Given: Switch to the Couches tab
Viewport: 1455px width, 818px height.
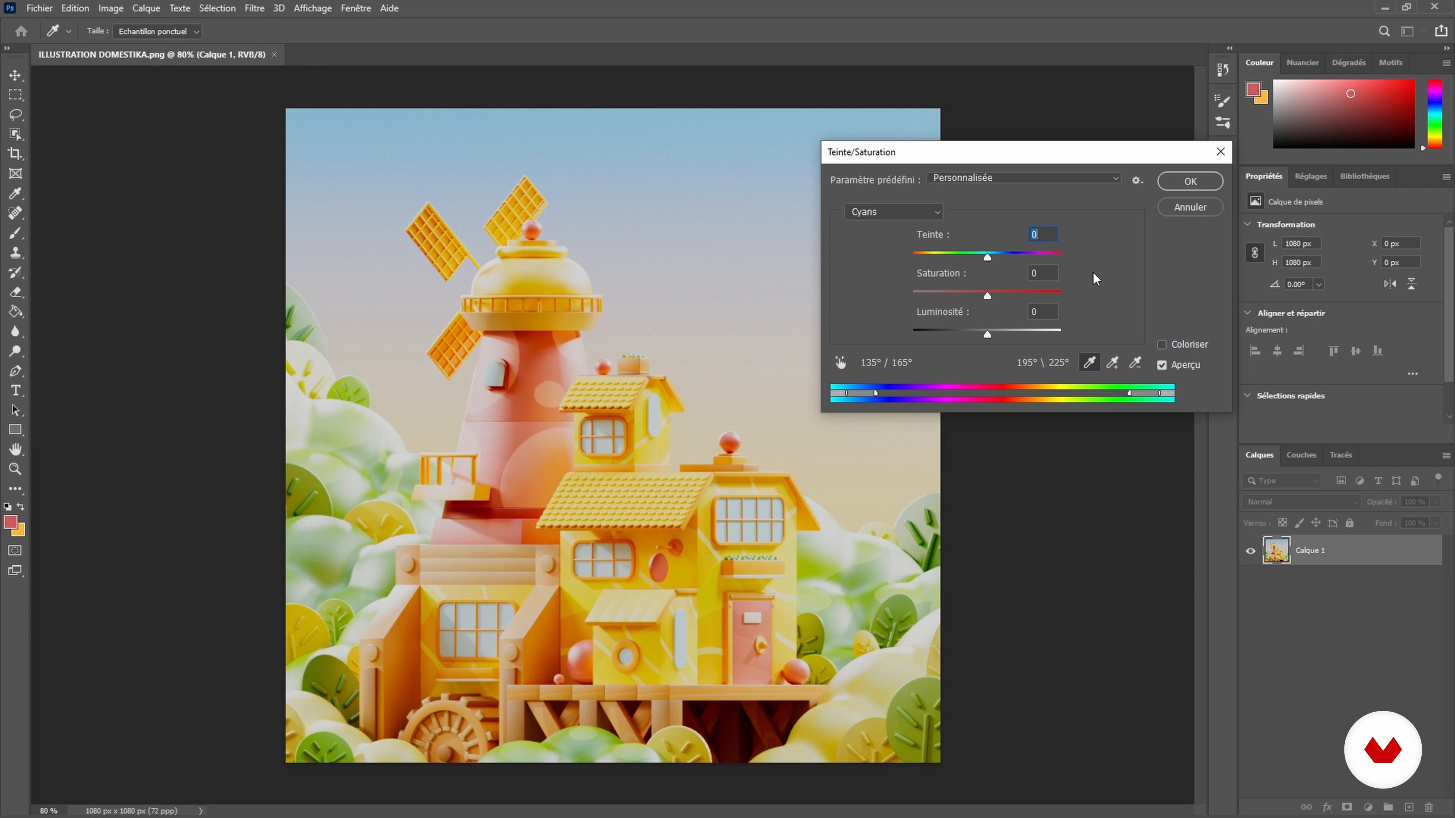Looking at the screenshot, I should tap(1302, 455).
